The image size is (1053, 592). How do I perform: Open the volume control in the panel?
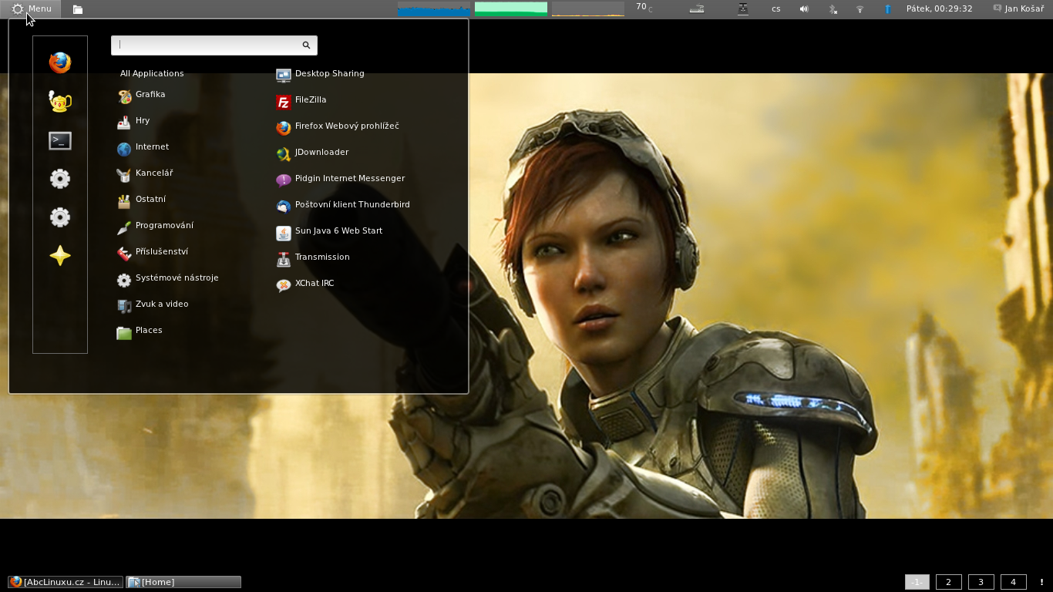point(804,9)
